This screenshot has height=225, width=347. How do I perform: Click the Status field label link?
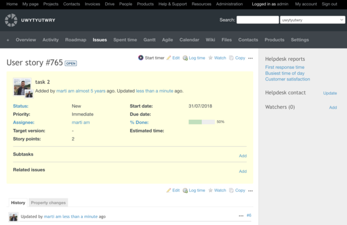(21, 106)
